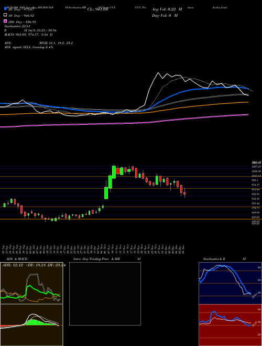The height and width of the screenshot is (346, 262).
Task: Click the 'ADX & MACD' panel title
Action: pos(17,259)
